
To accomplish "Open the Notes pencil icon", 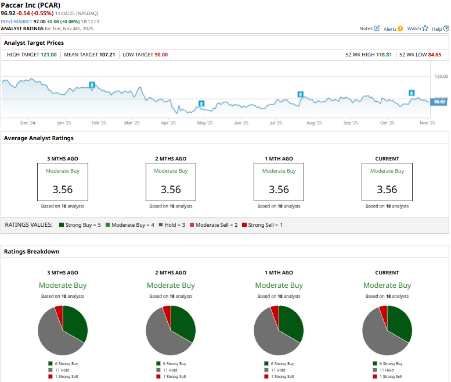I will 377,28.
